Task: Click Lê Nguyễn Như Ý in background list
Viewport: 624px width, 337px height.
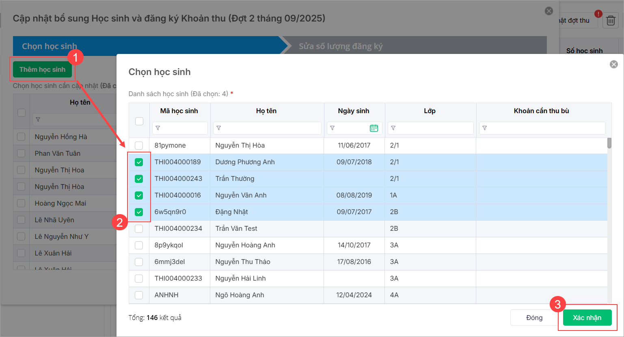Action: (62, 237)
